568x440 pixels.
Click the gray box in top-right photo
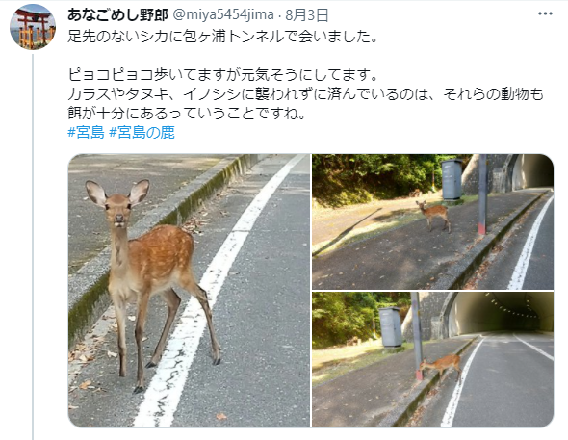click(452, 179)
